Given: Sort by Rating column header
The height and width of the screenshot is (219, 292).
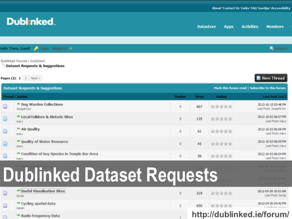Looking at the screenshot, I should 221,97.
